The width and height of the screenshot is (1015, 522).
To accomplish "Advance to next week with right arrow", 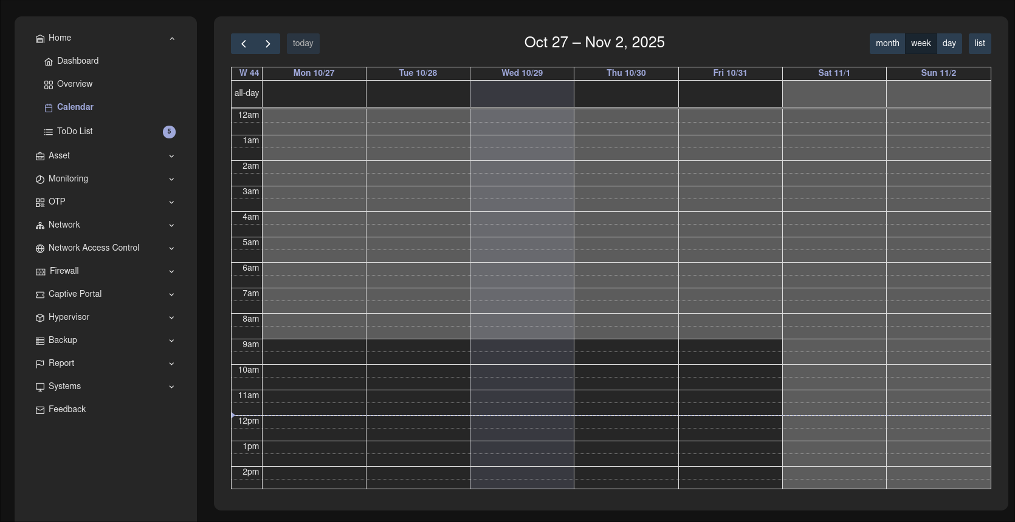I will pyautogui.click(x=268, y=44).
